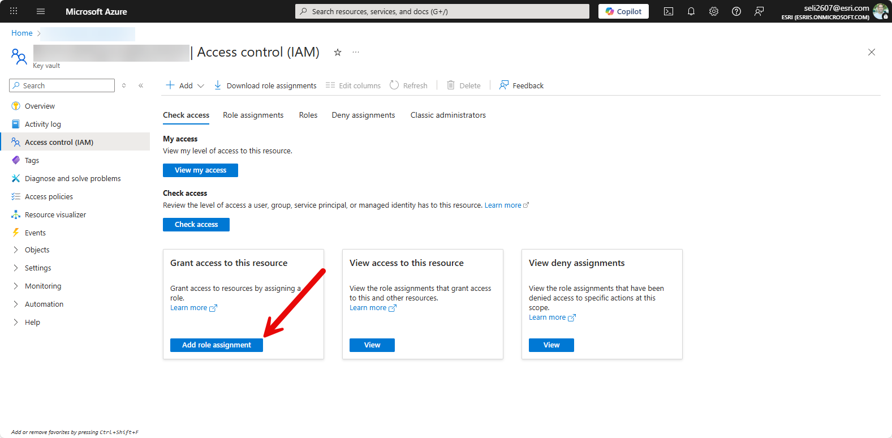Open the portal hamburger menu
The height and width of the screenshot is (438, 892).
41,11
